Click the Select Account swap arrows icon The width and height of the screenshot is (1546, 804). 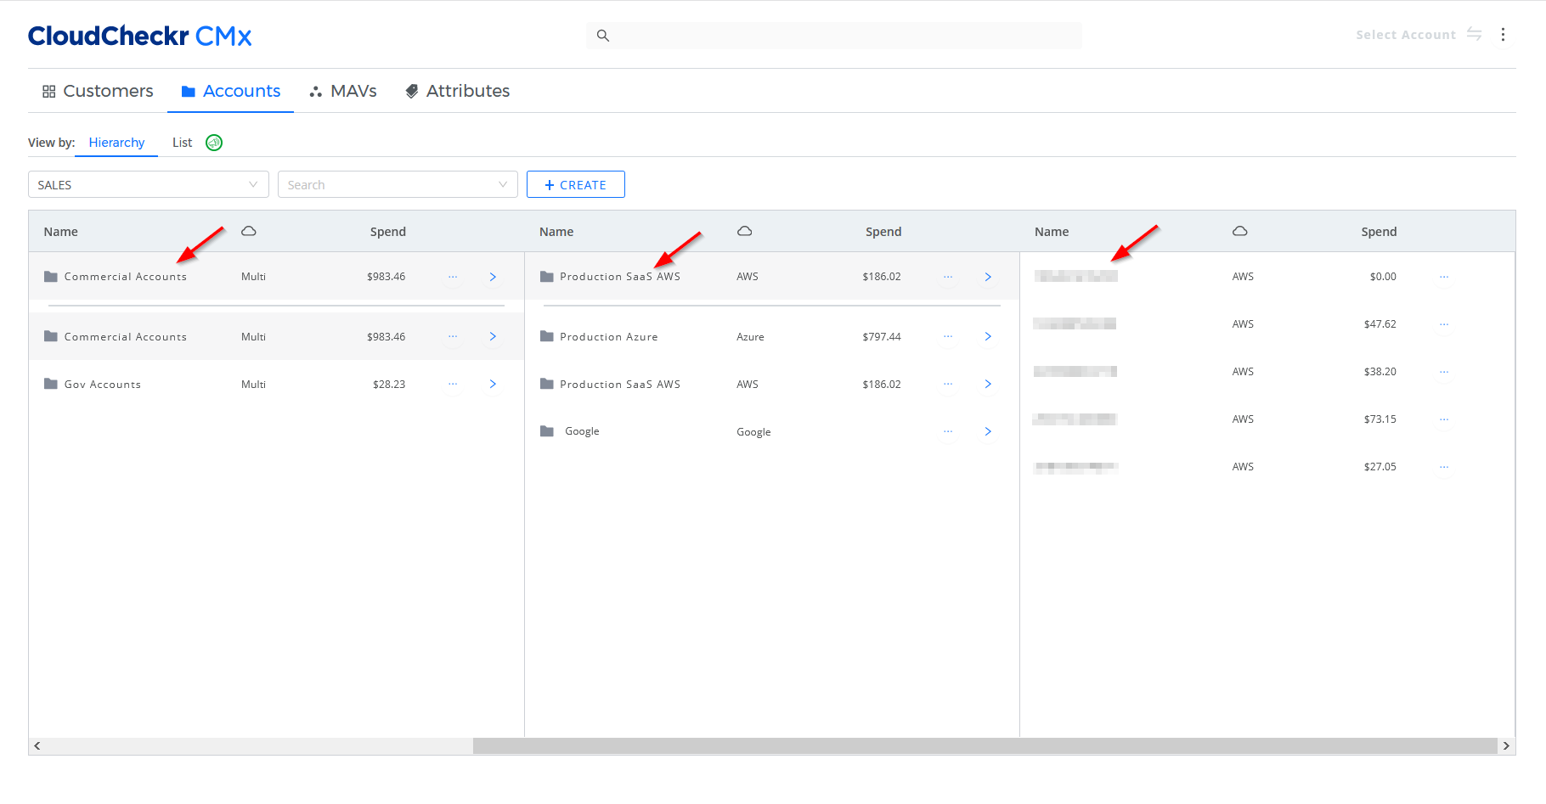[1474, 35]
